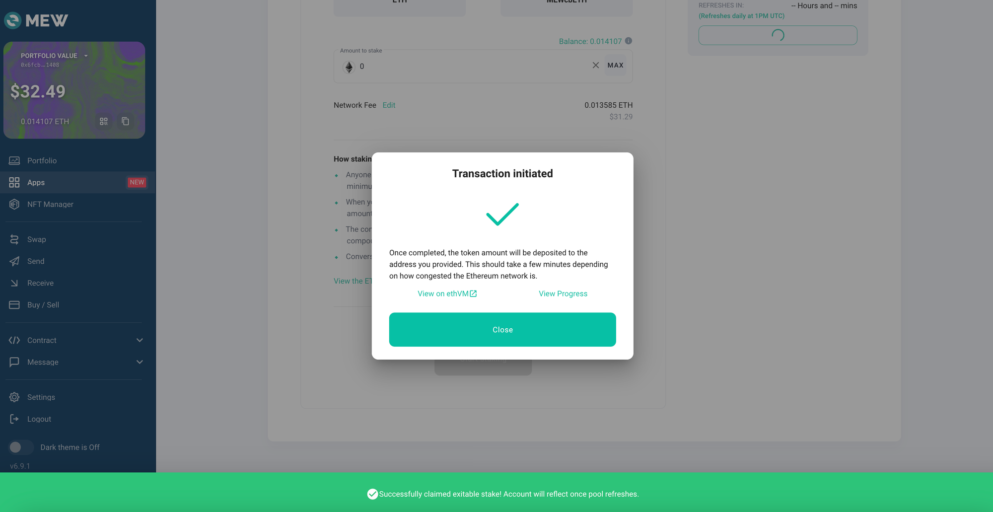Click the Settings gear icon
This screenshot has width=993, height=512.
(x=14, y=397)
